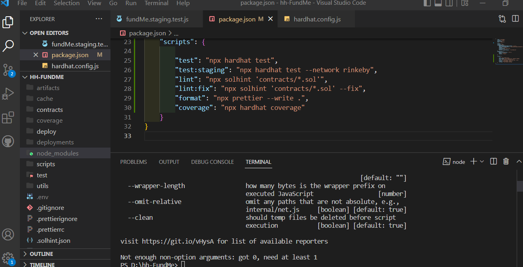Open Run and Debug view
Viewport: 523px width, 267px height.
click(x=8, y=94)
